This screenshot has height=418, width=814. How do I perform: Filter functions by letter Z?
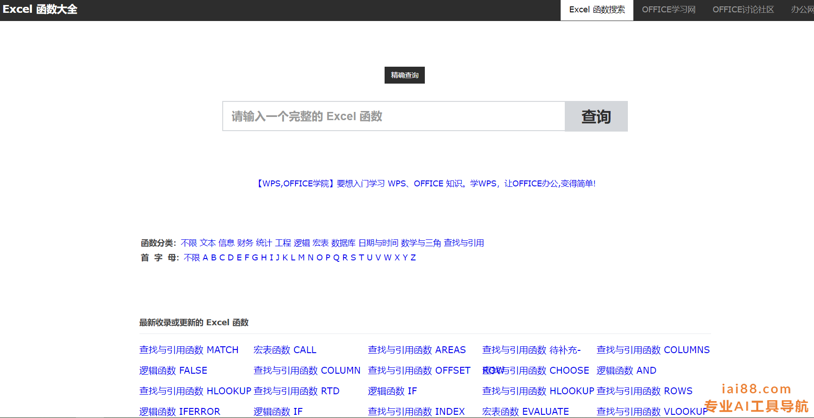click(x=413, y=258)
